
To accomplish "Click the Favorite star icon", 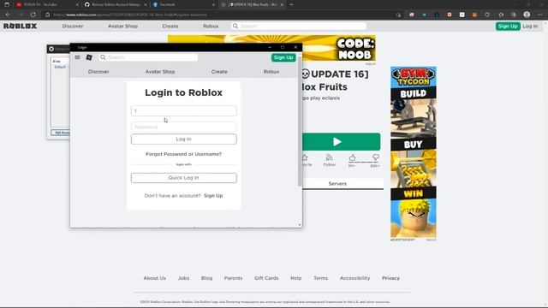I will (x=305, y=157).
